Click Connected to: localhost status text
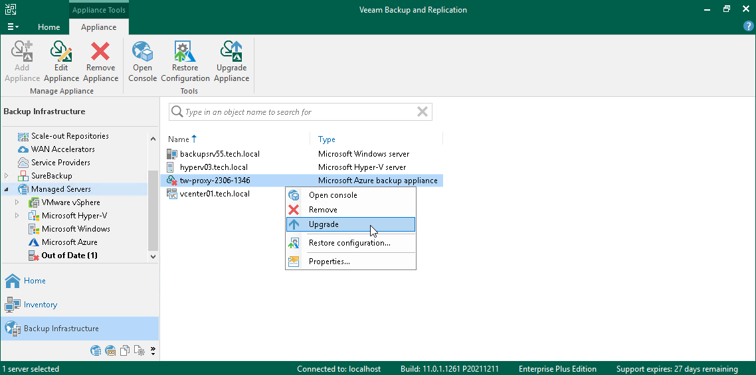The height and width of the screenshot is (375, 756). point(338,369)
